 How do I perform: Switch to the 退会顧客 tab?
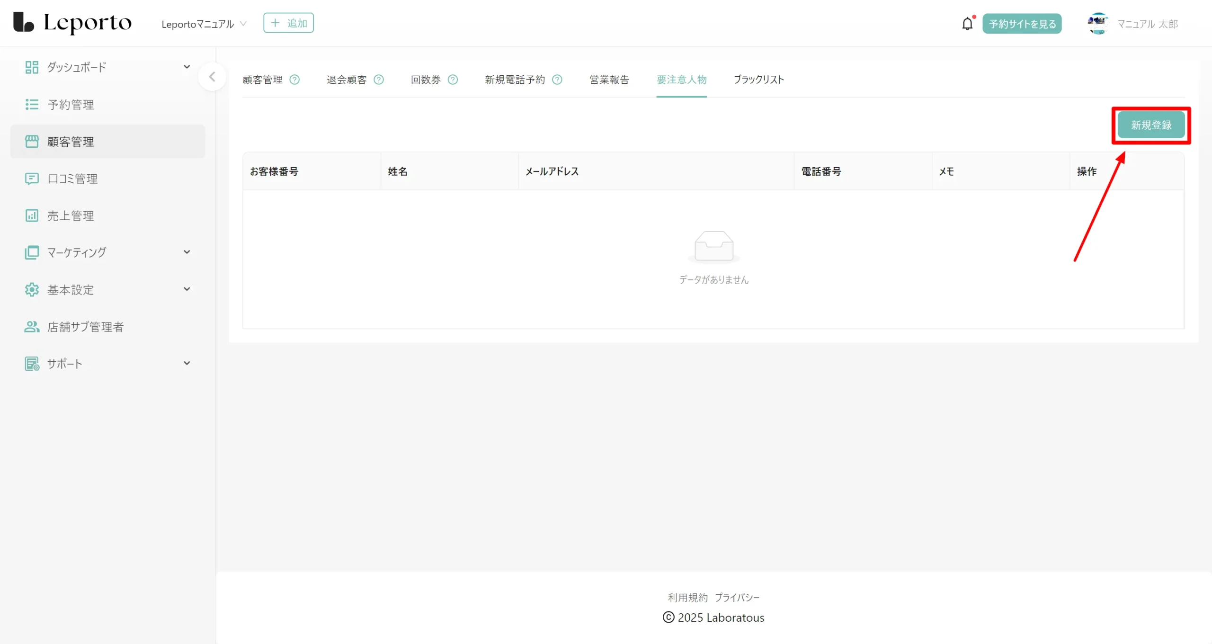(347, 80)
